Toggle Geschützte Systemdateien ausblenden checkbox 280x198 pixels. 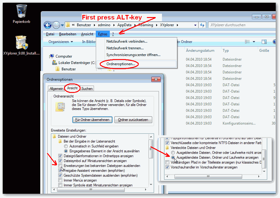coord(60,175)
